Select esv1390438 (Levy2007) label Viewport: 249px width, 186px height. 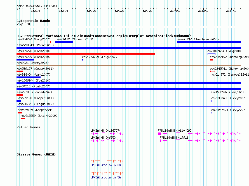(229, 98)
